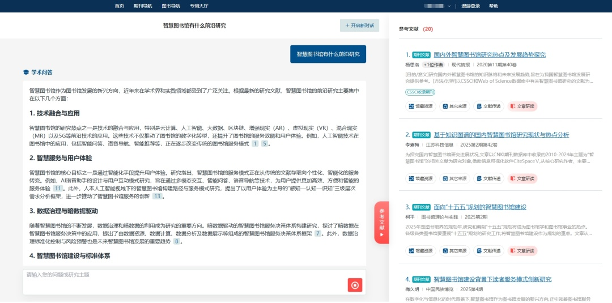Go to 图书导航 in the top navigation
Image resolution: width=612 pixels, height=303 pixels.
click(x=171, y=6)
